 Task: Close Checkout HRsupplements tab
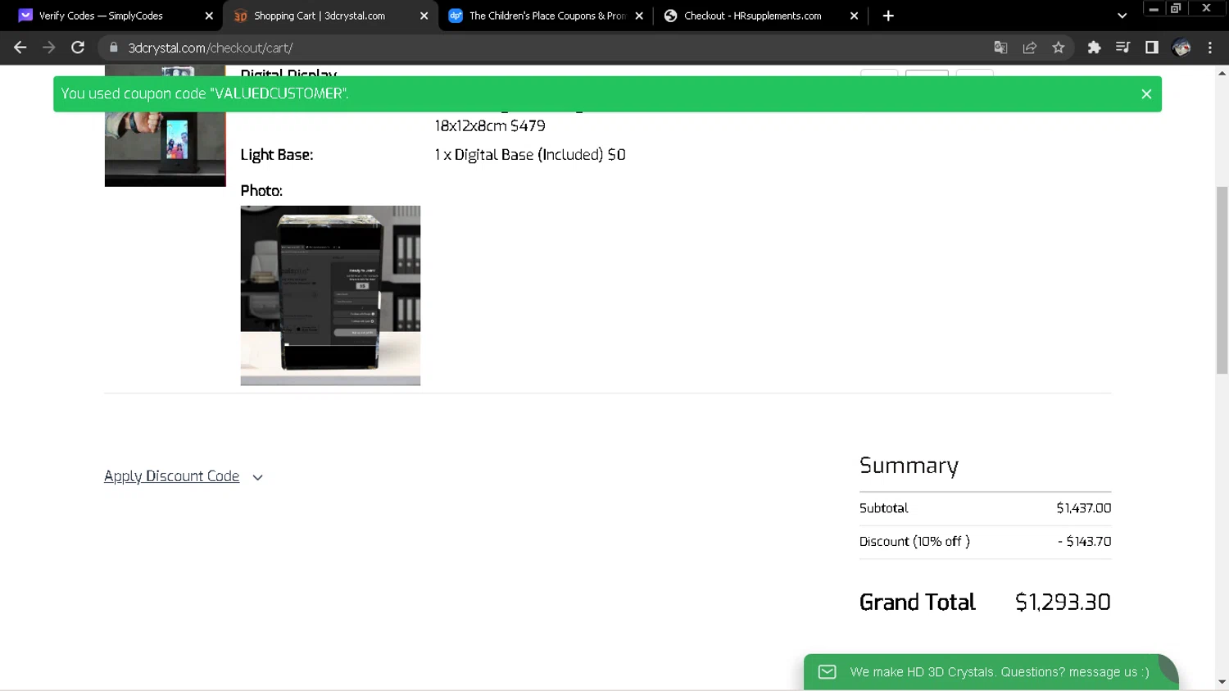854,16
